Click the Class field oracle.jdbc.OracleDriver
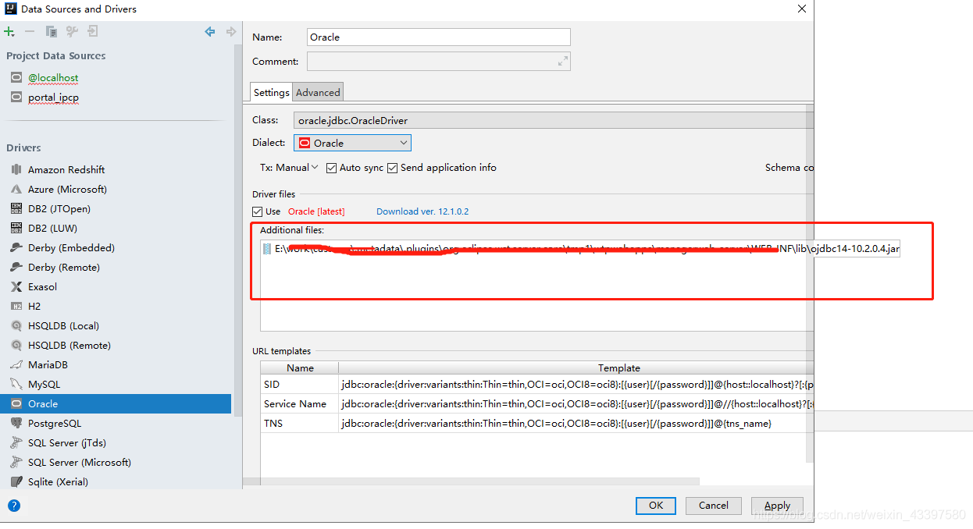This screenshot has width=973, height=529. (553, 120)
